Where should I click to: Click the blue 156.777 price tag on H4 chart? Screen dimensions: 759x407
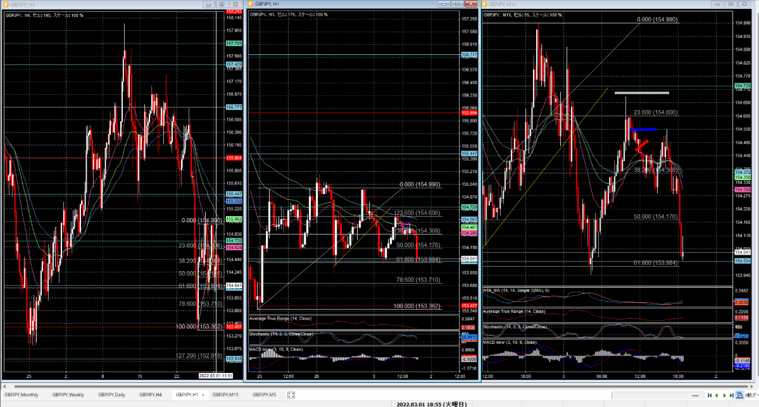point(234,107)
